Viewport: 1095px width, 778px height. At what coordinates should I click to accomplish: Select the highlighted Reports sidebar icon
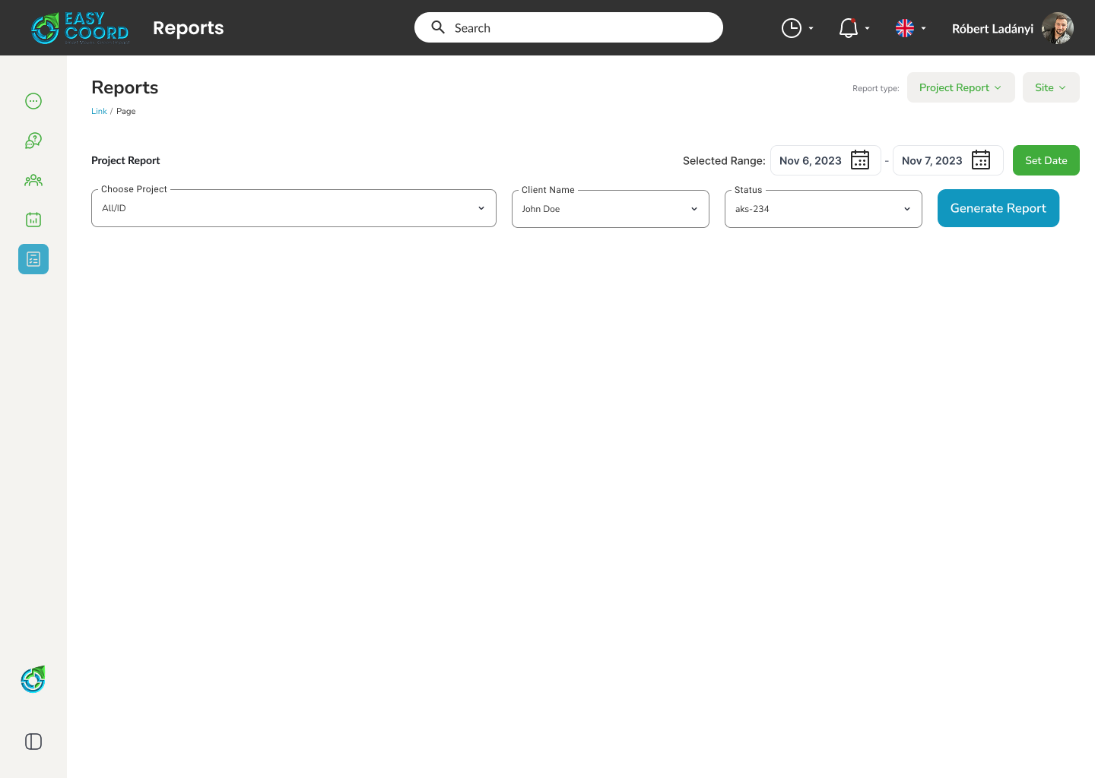point(33,259)
